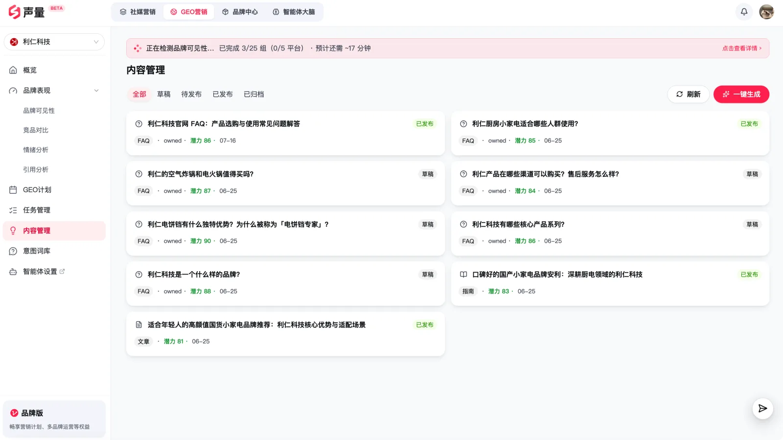Open the 品牌中心 top tab
This screenshot has height=440, width=783.
pyautogui.click(x=240, y=12)
